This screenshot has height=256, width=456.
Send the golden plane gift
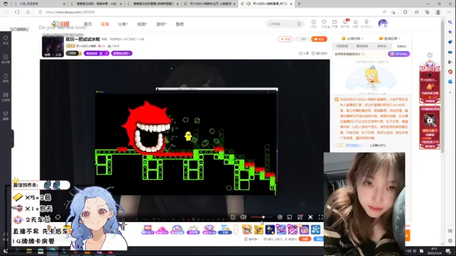click(x=258, y=230)
